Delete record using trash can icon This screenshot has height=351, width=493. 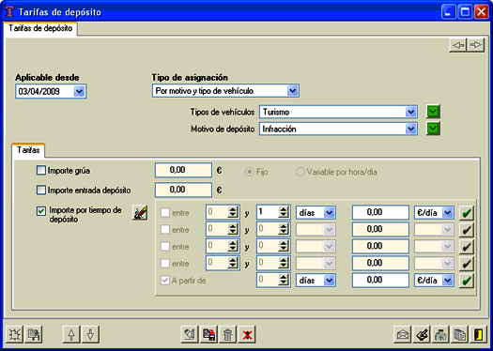click(x=228, y=335)
